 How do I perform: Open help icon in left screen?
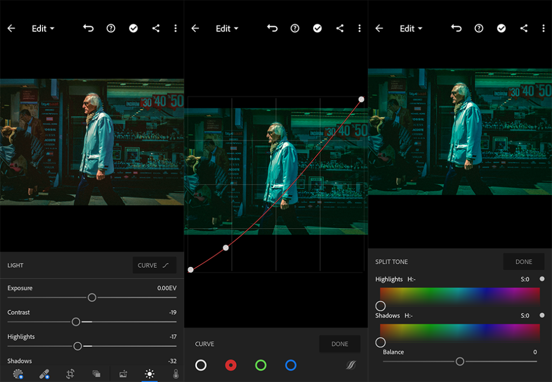pyautogui.click(x=111, y=29)
